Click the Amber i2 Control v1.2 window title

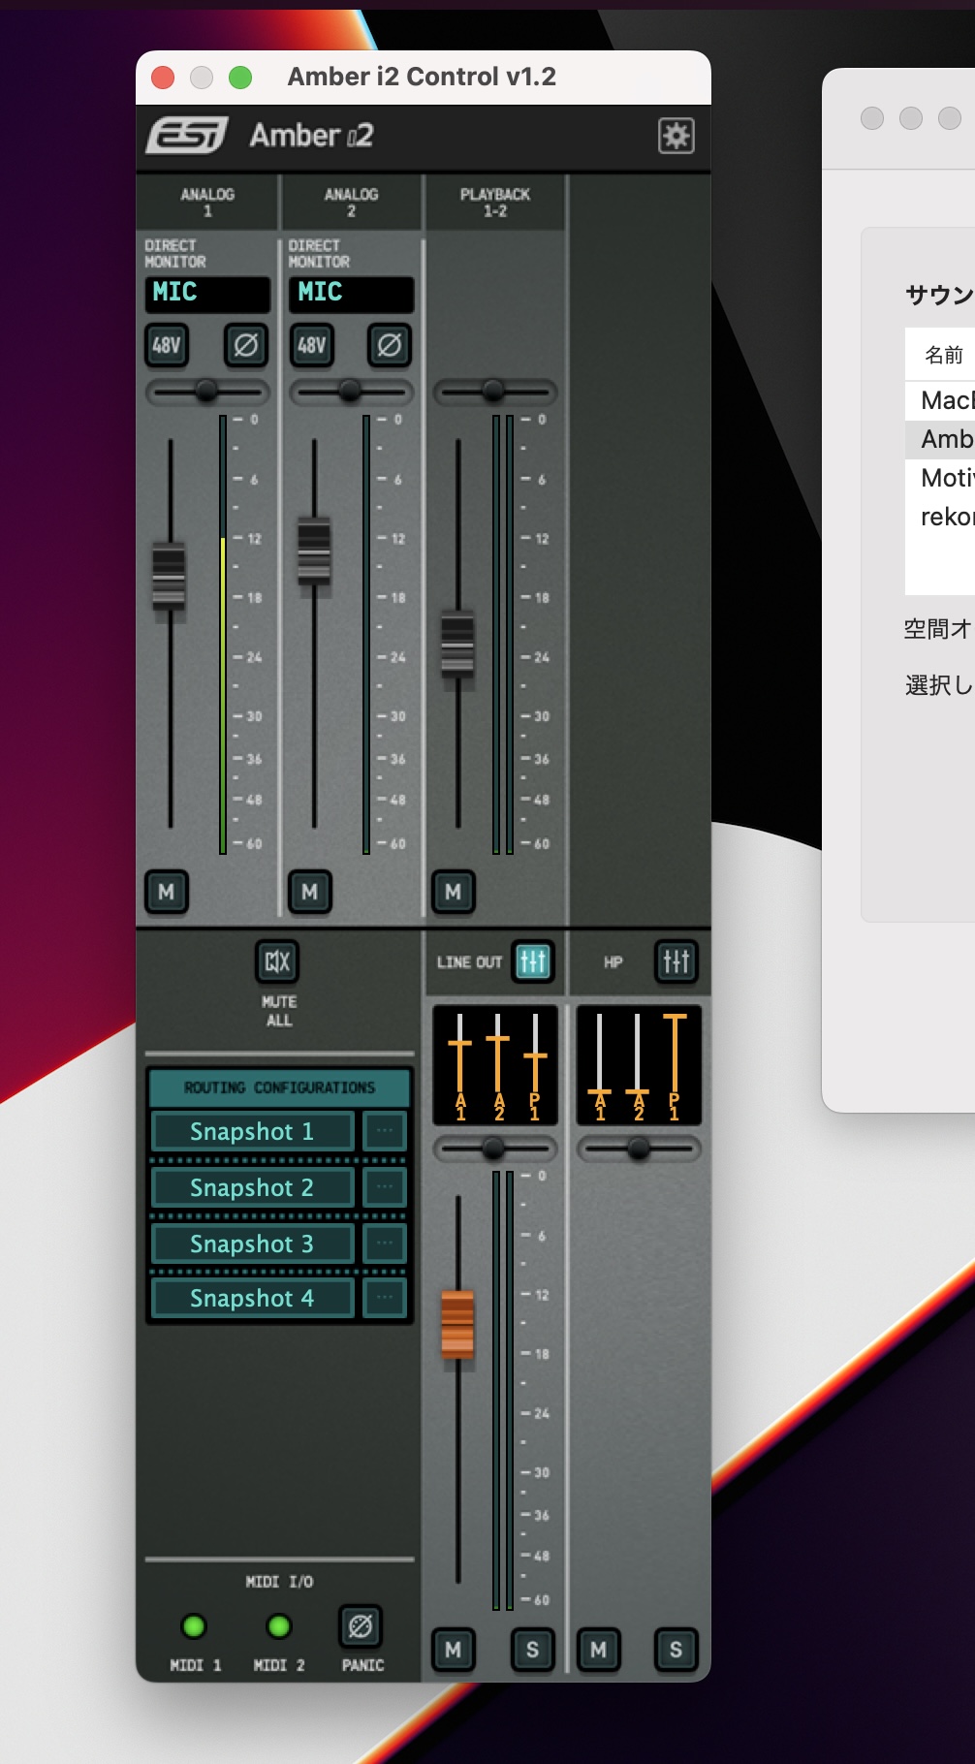[x=422, y=77]
